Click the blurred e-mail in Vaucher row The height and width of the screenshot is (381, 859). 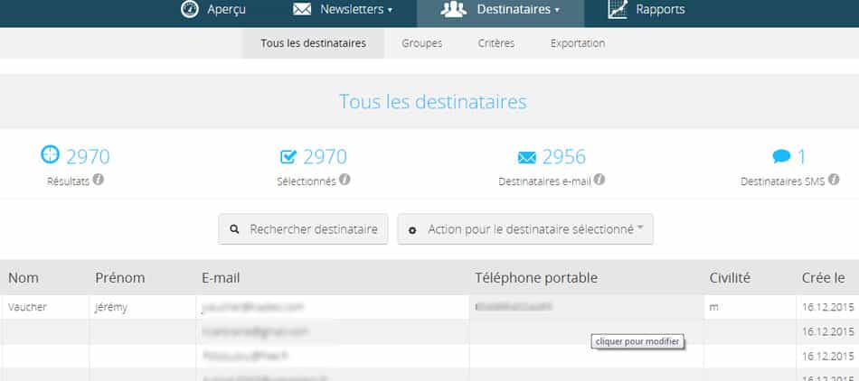tap(252, 307)
